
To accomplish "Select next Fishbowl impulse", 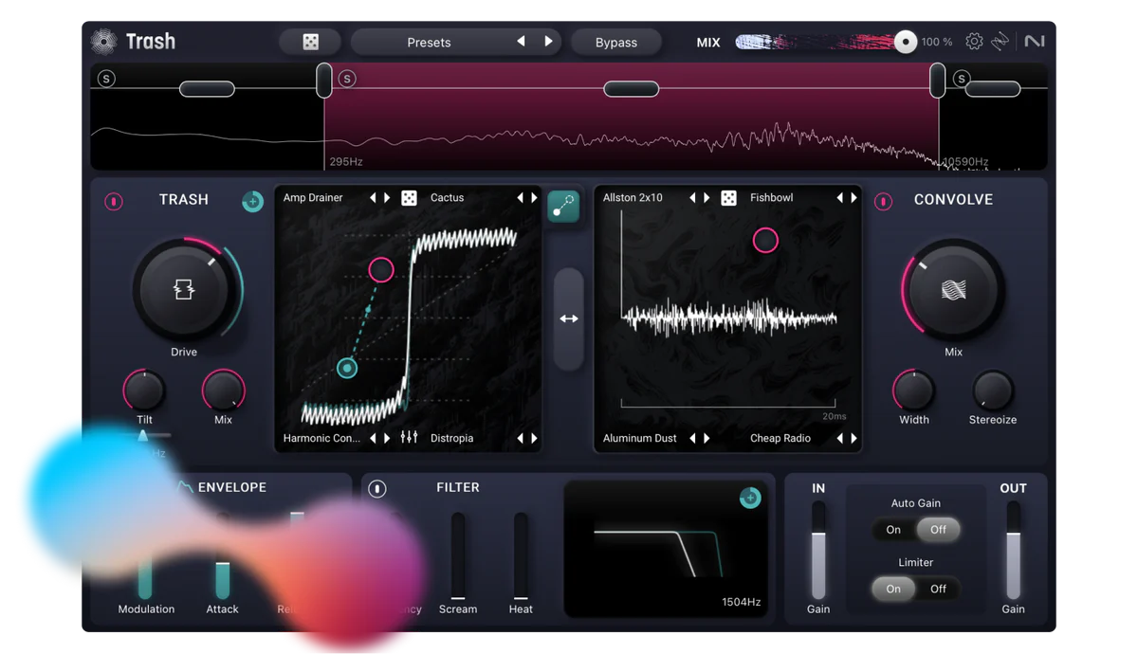I will (x=853, y=198).
